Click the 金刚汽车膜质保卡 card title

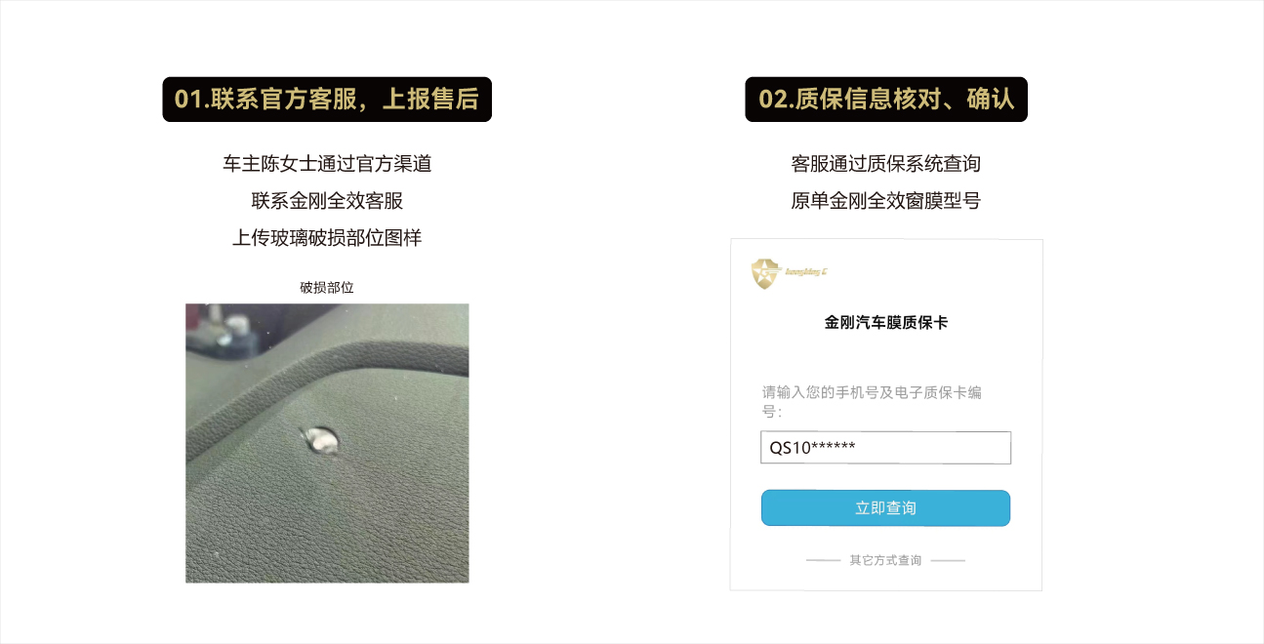pyautogui.click(x=885, y=322)
